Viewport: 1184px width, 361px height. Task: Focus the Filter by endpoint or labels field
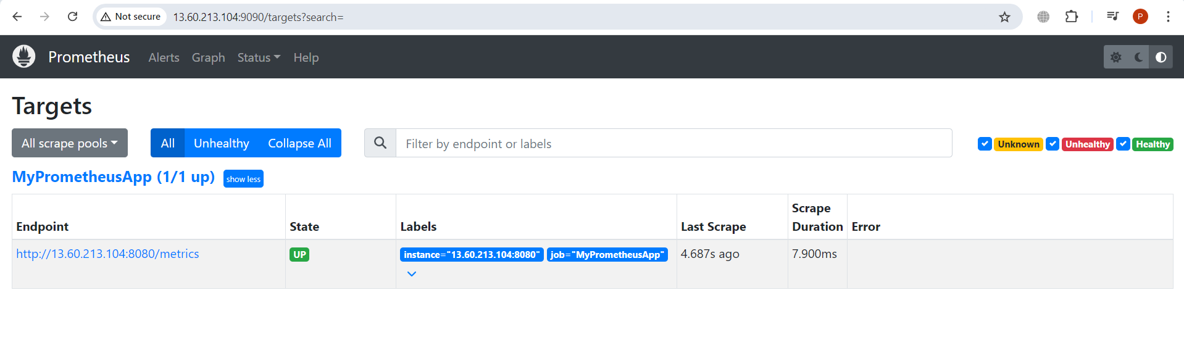coord(673,143)
